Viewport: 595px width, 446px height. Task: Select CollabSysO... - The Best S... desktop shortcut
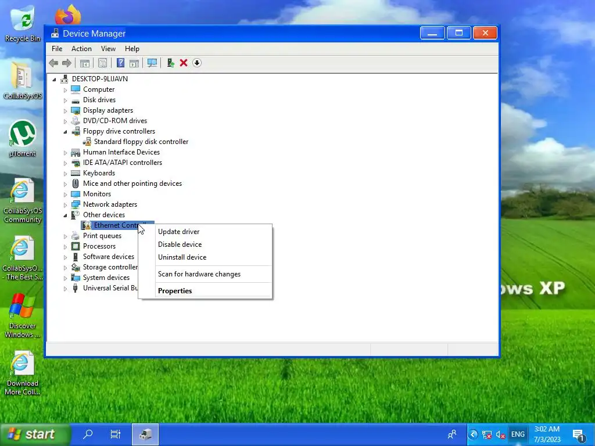click(x=23, y=258)
